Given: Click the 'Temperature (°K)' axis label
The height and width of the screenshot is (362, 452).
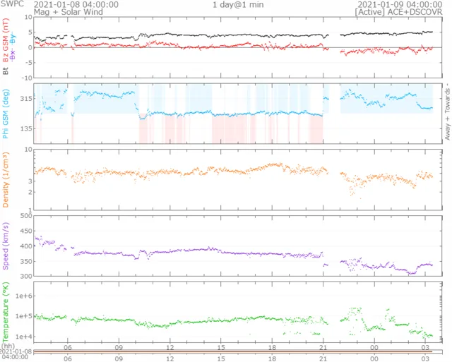Looking at the screenshot, I should (x=6, y=312).
